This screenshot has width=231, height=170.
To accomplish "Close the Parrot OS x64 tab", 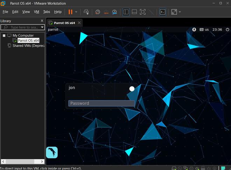I will pos(79,23).
